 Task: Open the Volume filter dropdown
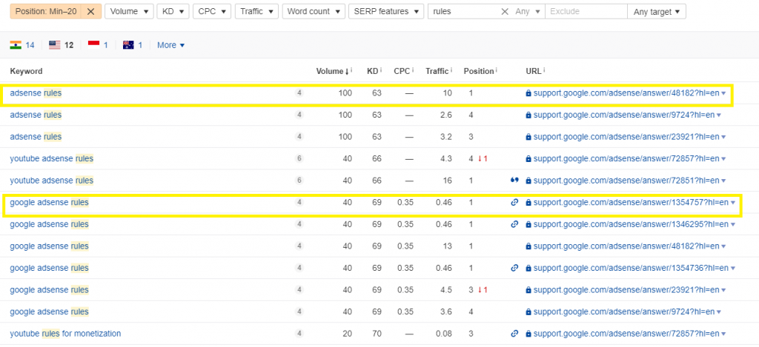129,12
